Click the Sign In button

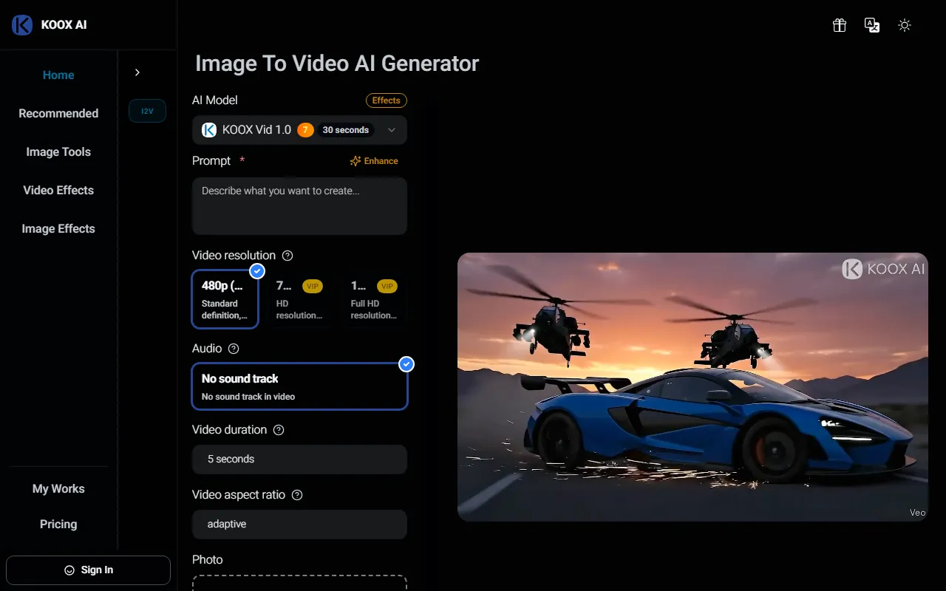point(88,570)
